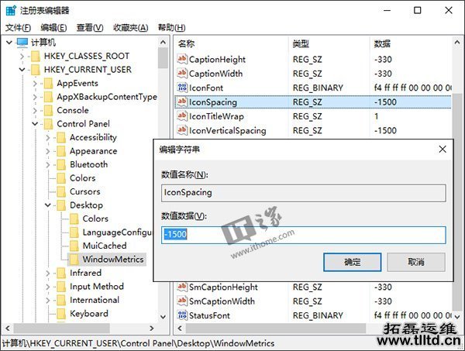Viewport: 465px width, 351px height.
Task: Open the 查看(V) menu
Action: pyautogui.click(x=90, y=28)
